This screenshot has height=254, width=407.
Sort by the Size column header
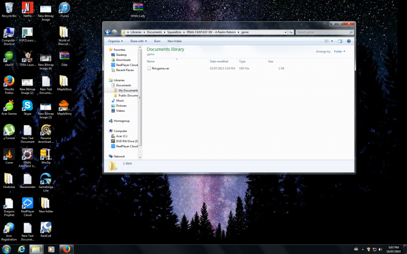click(x=276, y=61)
